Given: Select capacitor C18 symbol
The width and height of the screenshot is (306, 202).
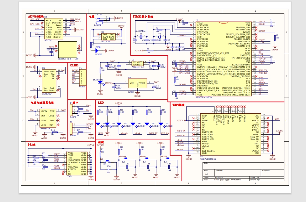Looking at the screenshot, I should [x=148, y=167].
